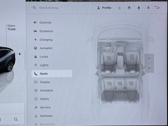Toggle the driver seat heater
Viewport: 168px width, 126px height.
coord(109,58)
